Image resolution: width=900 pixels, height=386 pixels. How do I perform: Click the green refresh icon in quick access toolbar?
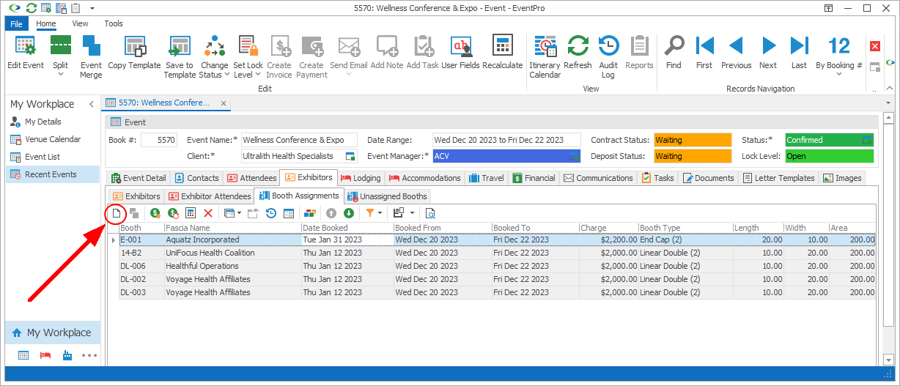[x=31, y=8]
